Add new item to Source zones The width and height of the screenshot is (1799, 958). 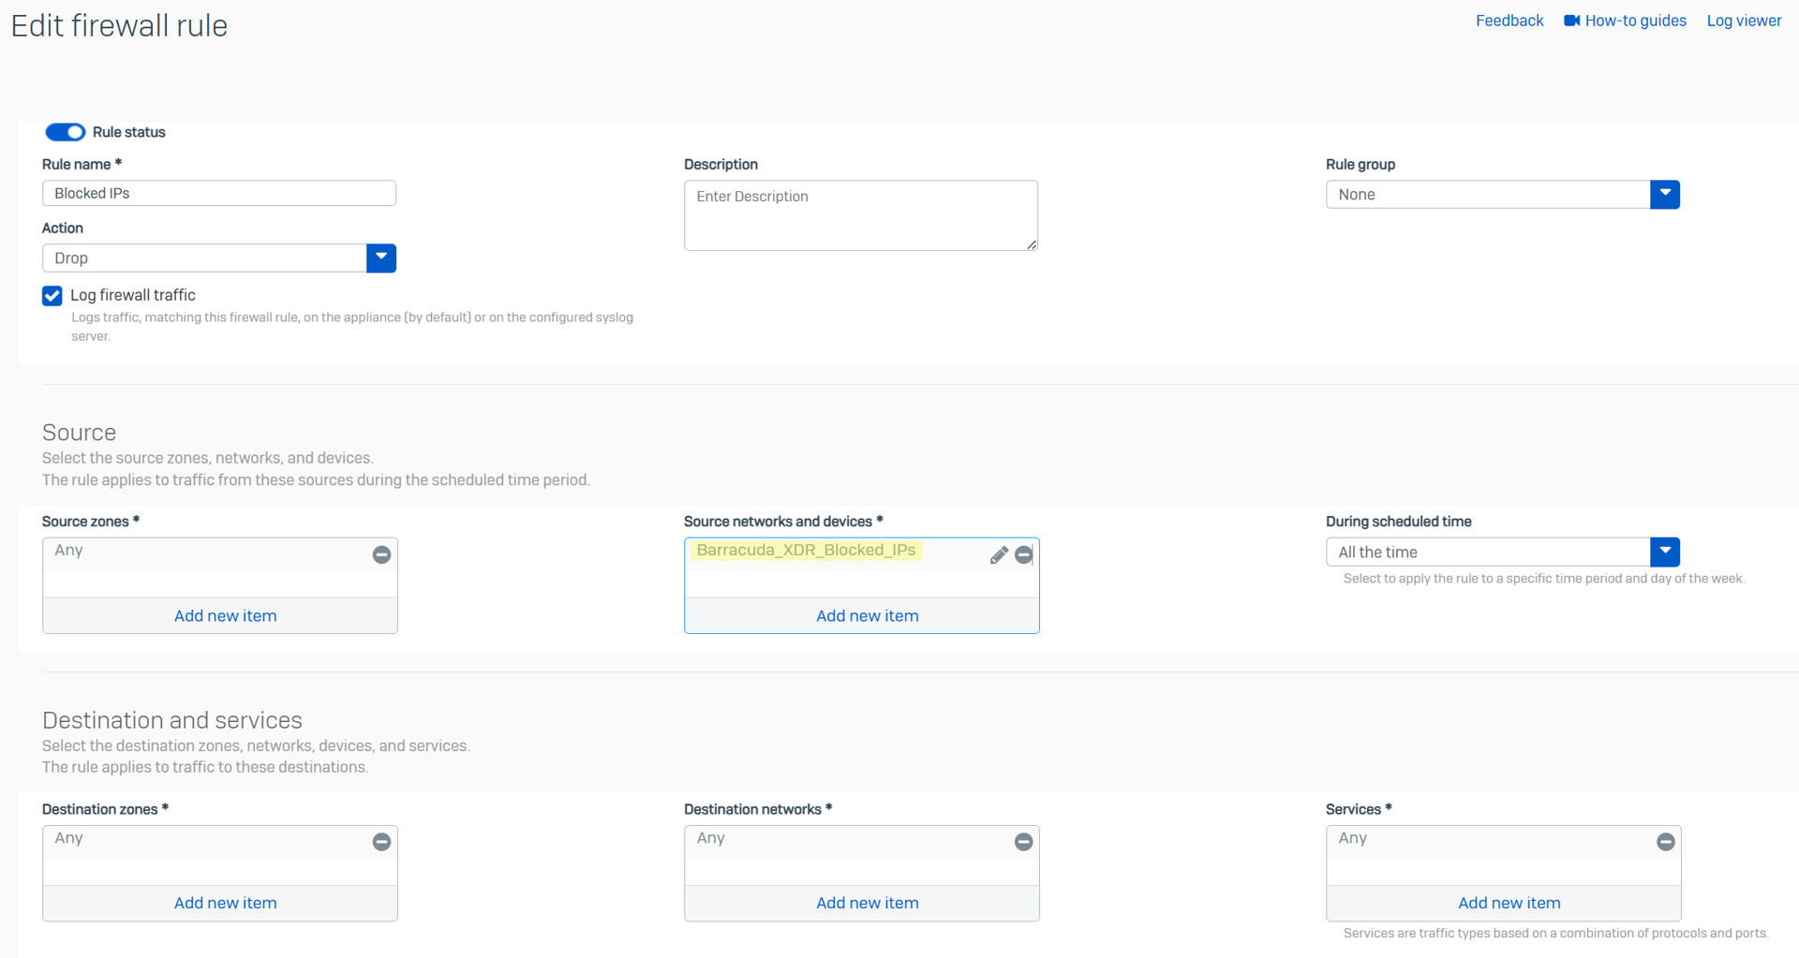click(x=225, y=615)
